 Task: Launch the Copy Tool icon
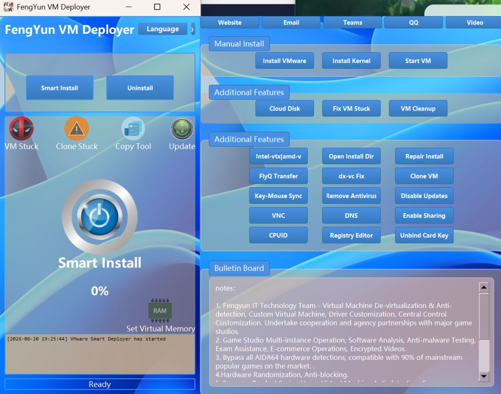click(x=133, y=129)
